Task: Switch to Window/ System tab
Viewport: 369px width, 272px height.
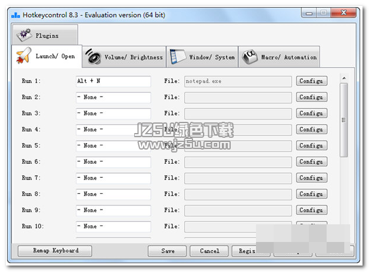Action: point(202,57)
